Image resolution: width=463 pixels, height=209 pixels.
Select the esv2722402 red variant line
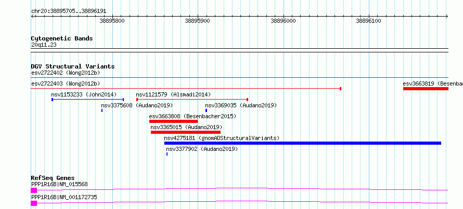click(240, 78)
